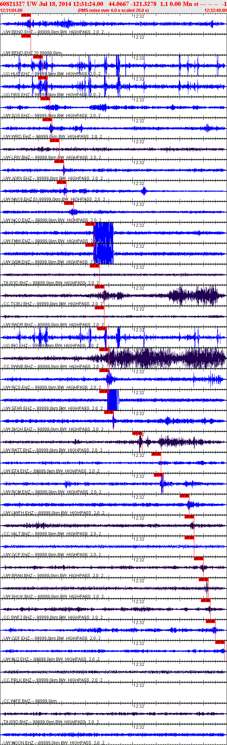The width and height of the screenshot is (227, 745).
Task: Click the red pick marker on UW UWFH trace
Action: click(x=184, y=496)
